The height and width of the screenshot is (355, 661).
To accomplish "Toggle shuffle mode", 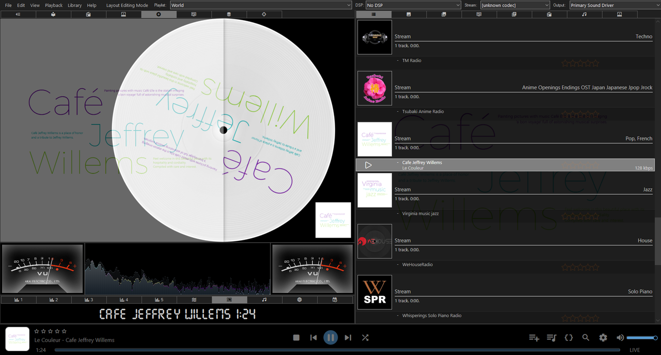I will point(365,337).
